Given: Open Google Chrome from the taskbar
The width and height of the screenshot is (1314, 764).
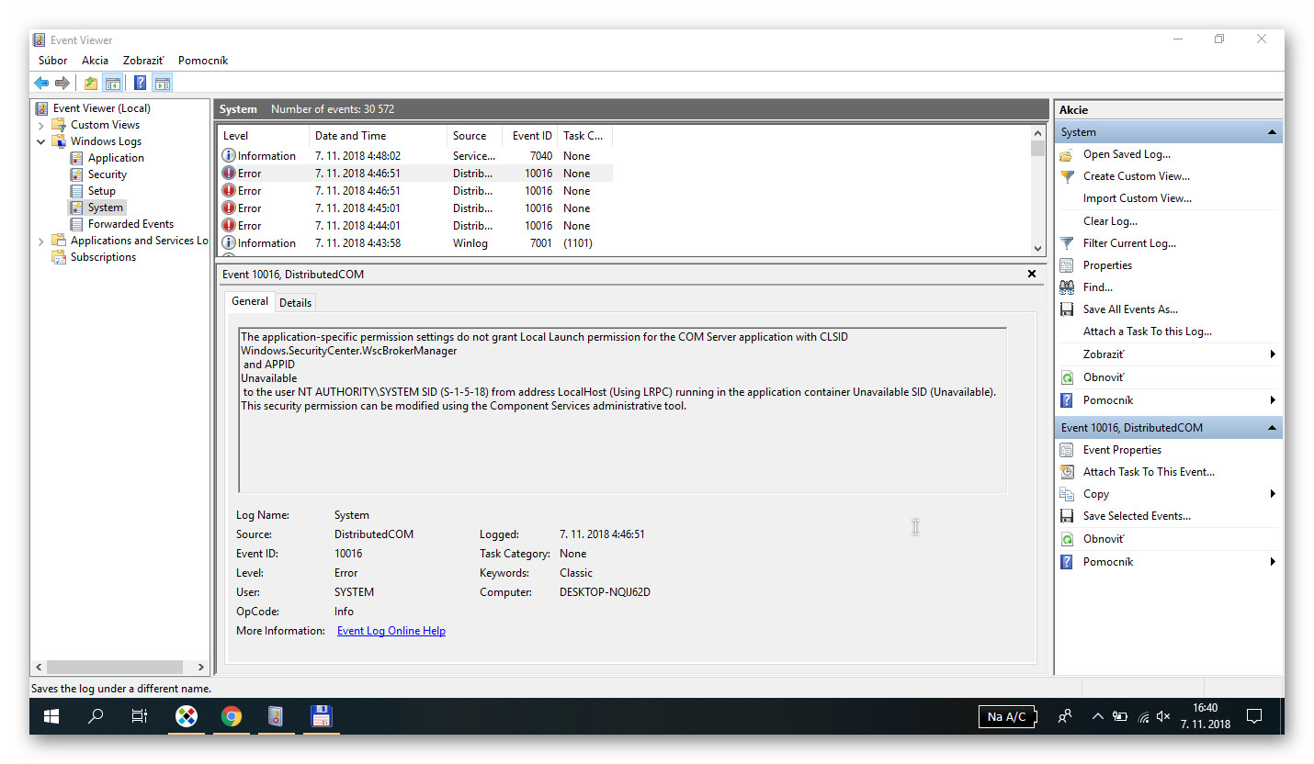Looking at the screenshot, I should pos(231,716).
